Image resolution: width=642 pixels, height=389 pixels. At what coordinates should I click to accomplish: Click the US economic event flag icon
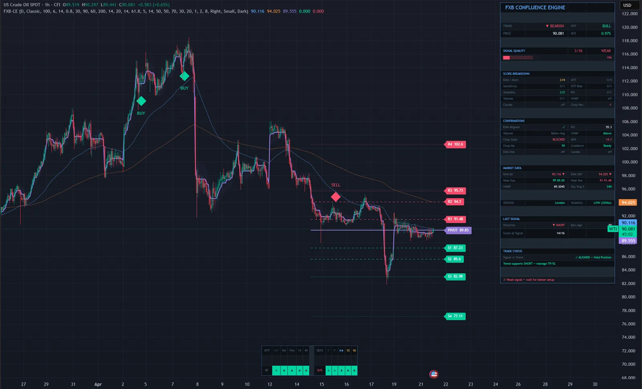point(434,374)
